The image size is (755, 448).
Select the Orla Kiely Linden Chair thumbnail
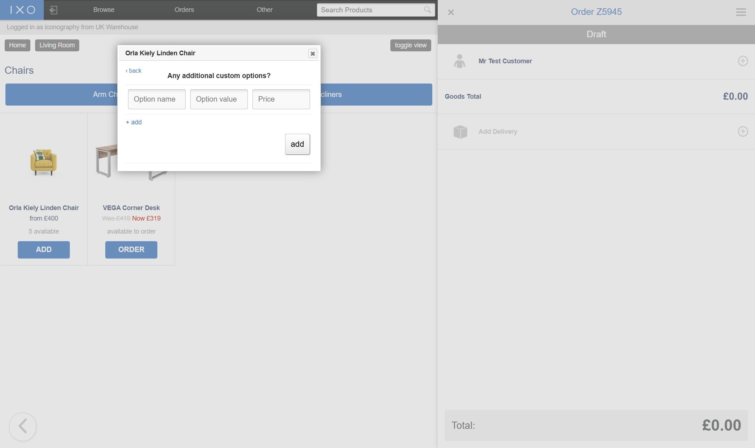[43, 162]
